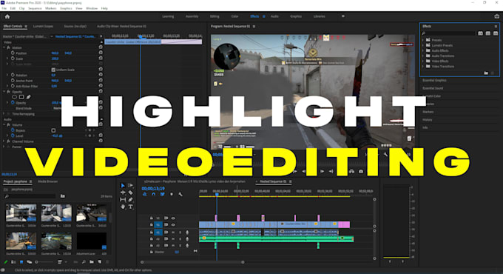Expand Audio Transitions folder
The width and height of the screenshot is (503, 274).
tap(423, 56)
